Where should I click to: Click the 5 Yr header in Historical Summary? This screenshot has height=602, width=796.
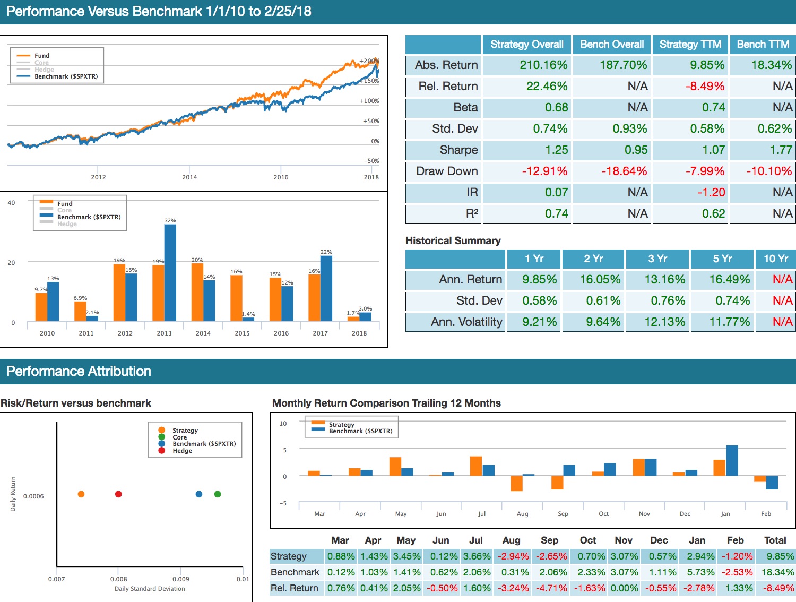click(x=723, y=259)
